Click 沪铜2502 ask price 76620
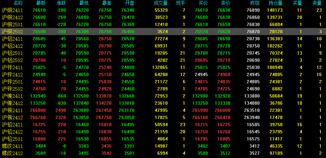This screenshot has width=326, height=158. 224,32
